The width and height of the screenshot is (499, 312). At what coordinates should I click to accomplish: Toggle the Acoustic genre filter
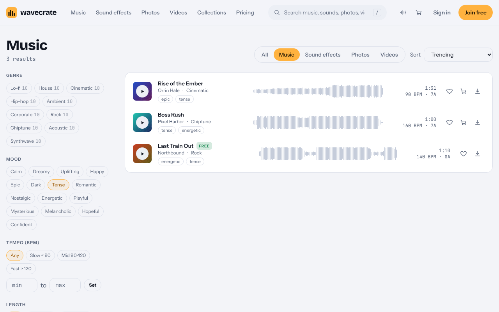tap(62, 128)
